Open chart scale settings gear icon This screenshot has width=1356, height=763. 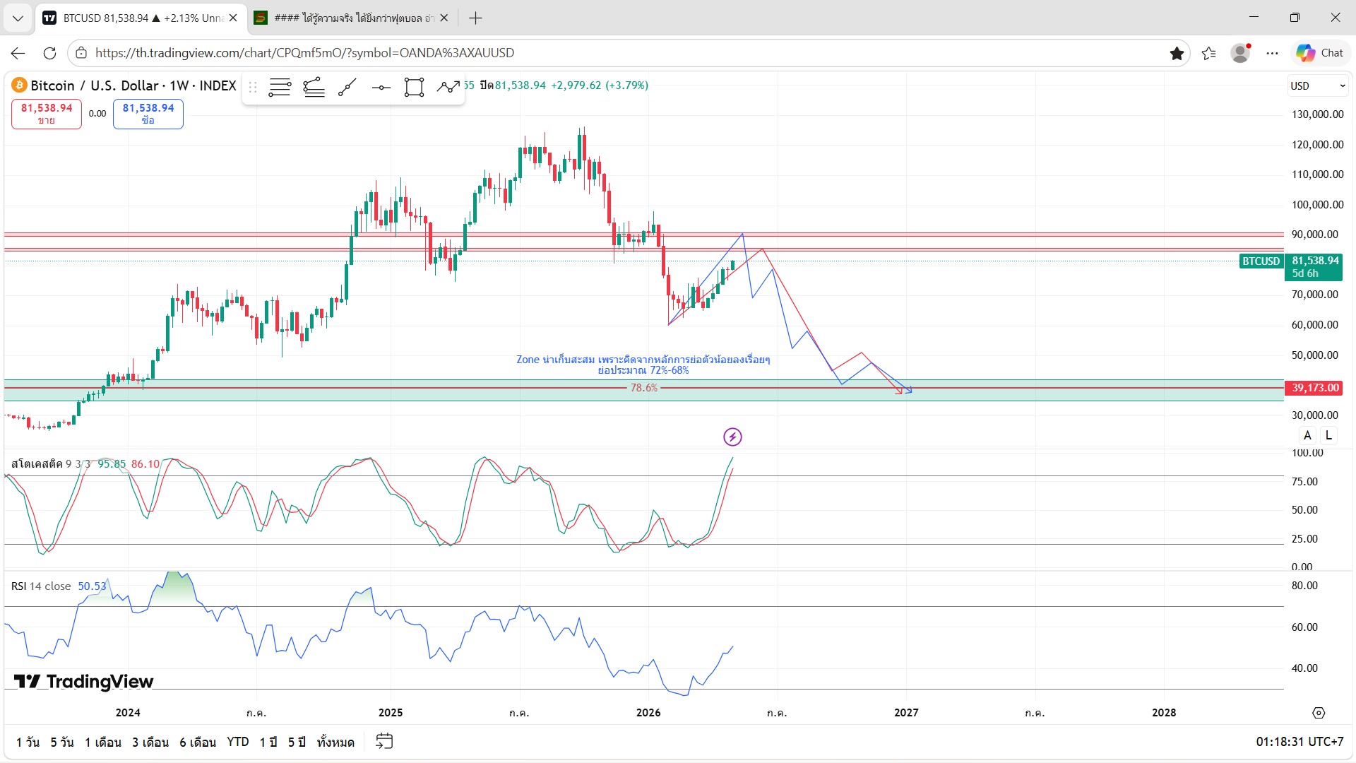coord(1319,713)
